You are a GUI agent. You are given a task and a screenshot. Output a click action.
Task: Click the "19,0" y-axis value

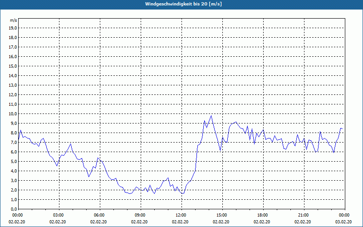point(13,28)
